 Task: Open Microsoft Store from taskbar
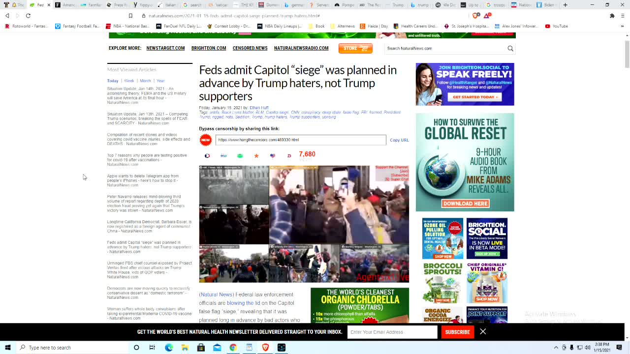pos(201,348)
